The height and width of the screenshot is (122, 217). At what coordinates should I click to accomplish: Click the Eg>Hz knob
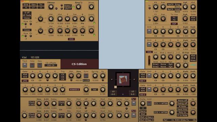point(95,76)
